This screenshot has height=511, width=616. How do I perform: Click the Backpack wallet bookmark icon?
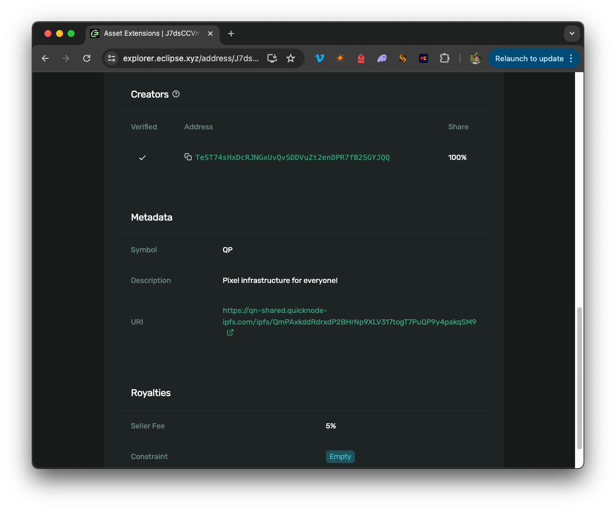tap(361, 58)
